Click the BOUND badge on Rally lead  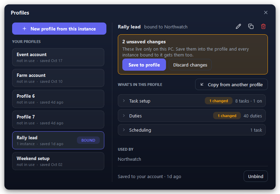[88, 140]
